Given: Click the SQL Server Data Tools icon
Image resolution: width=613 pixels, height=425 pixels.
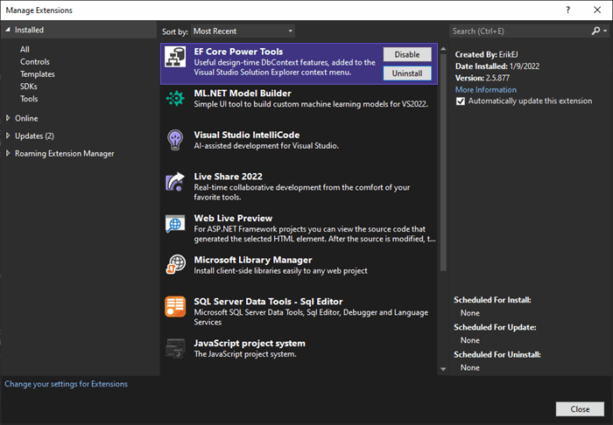Looking at the screenshot, I should point(175,306).
